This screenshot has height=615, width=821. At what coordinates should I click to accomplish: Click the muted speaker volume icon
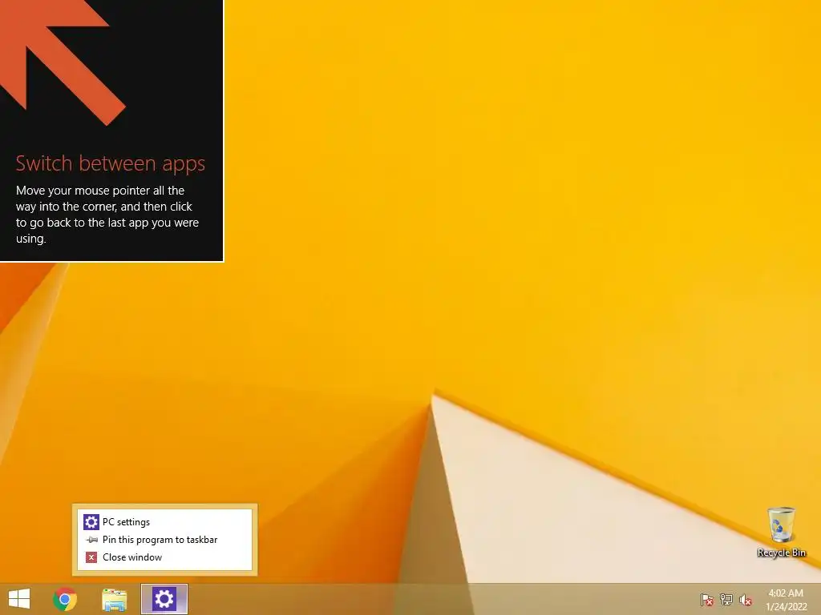coord(746,599)
